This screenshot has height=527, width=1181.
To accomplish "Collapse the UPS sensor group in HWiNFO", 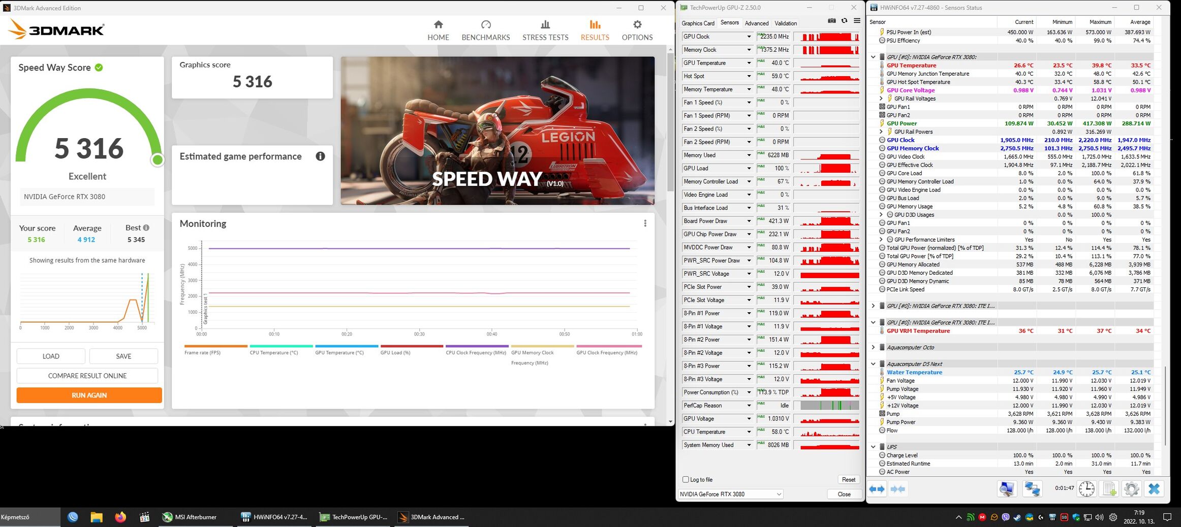I will pyautogui.click(x=873, y=447).
